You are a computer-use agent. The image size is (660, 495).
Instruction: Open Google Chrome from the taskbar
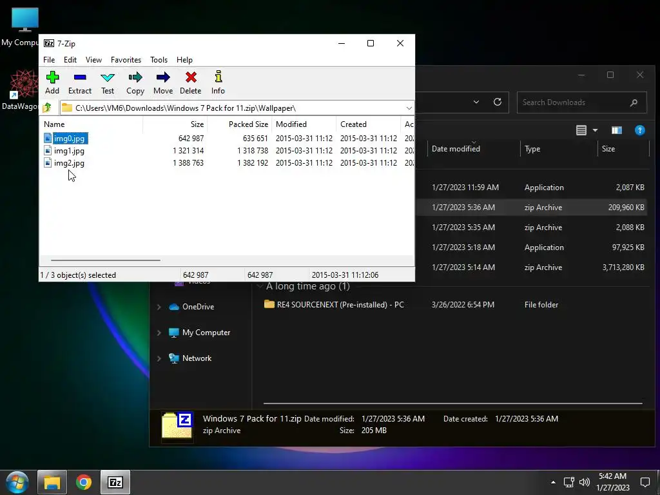84,482
